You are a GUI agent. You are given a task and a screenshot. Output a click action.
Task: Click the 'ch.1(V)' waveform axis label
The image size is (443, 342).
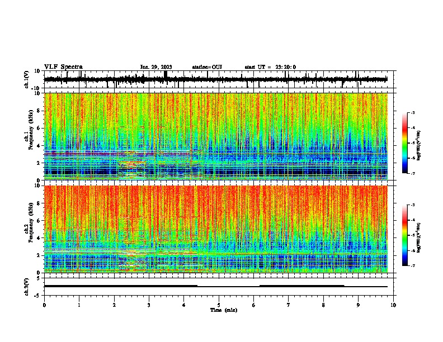[27, 79]
